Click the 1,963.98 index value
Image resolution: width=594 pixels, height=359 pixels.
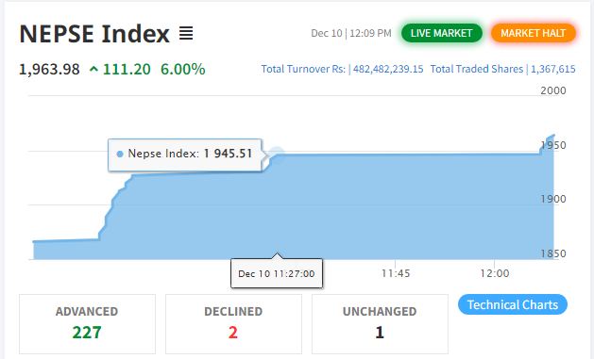[49, 70]
